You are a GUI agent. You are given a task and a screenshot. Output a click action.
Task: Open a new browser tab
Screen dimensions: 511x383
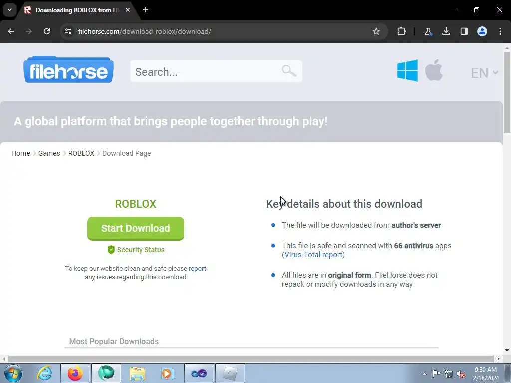(146, 10)
